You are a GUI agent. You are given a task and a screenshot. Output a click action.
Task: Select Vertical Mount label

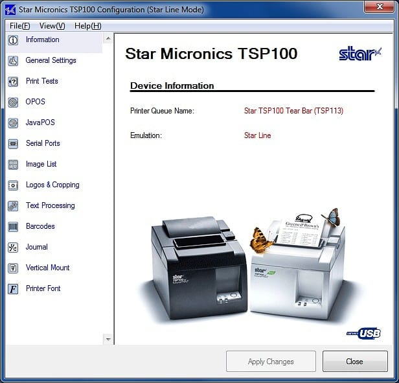tap(47, 268)
